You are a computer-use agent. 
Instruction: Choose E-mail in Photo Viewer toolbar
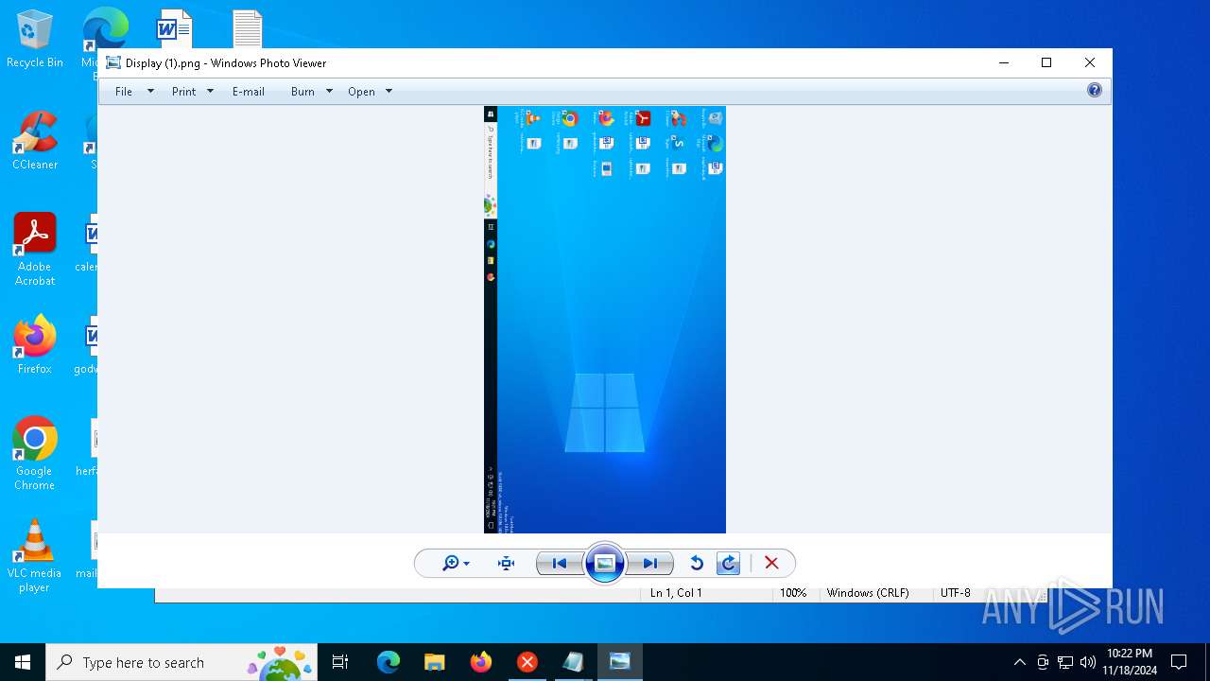click(249, 92)
